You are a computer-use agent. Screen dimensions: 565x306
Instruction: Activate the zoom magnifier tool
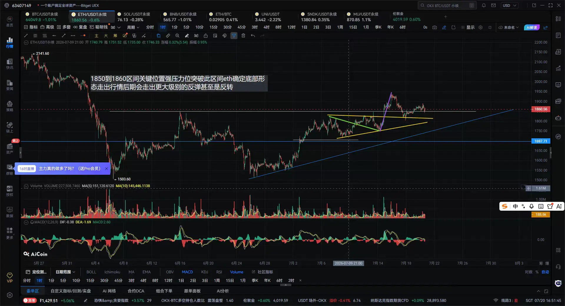click(177, 36)
